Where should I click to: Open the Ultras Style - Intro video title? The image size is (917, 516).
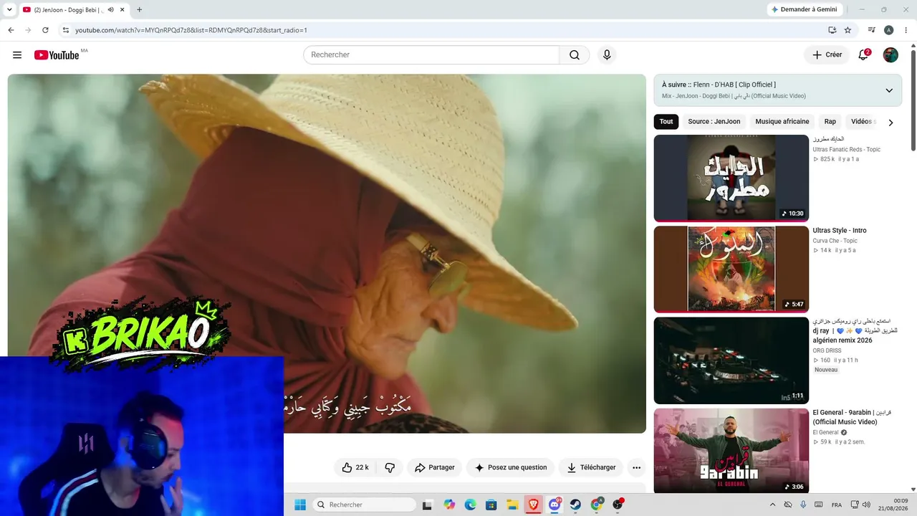[840, 231]
